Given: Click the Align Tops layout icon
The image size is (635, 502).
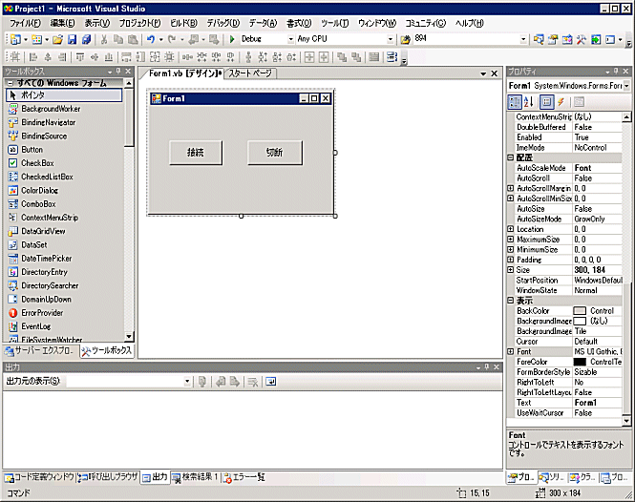Looking at the screenshot, I should (80, 57).
